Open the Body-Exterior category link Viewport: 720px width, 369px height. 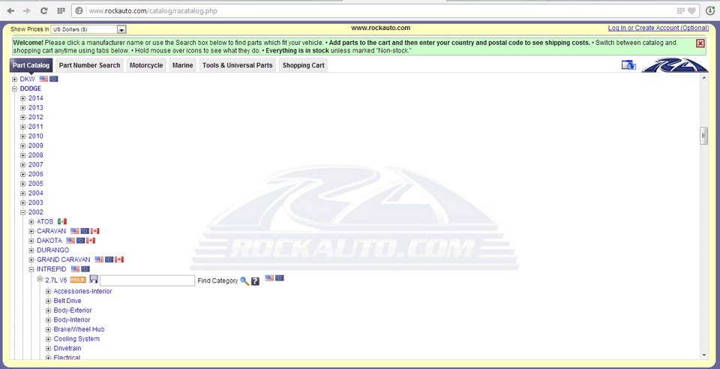tap(73, 310)
